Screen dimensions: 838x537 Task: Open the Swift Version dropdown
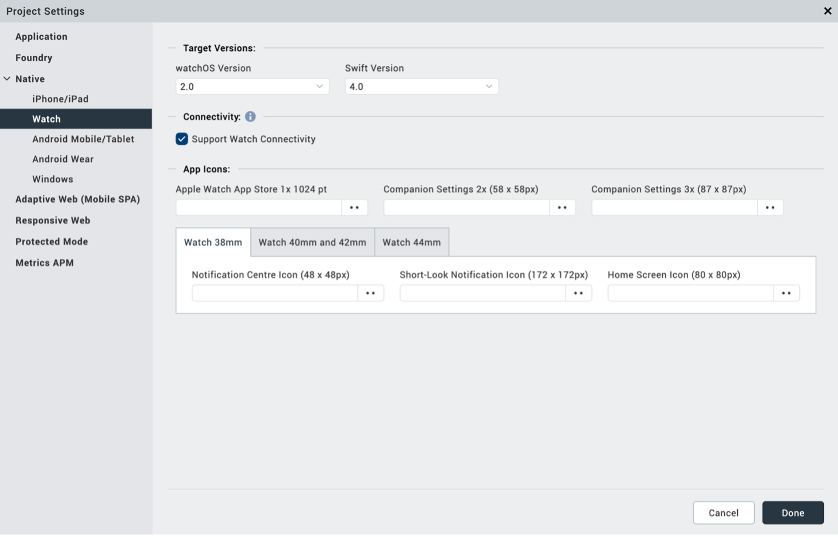421,87
